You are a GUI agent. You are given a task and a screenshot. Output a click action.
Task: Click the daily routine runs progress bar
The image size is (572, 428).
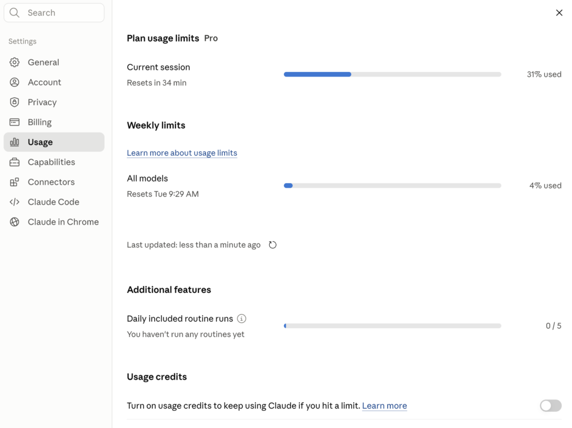(x=393, y=326)
